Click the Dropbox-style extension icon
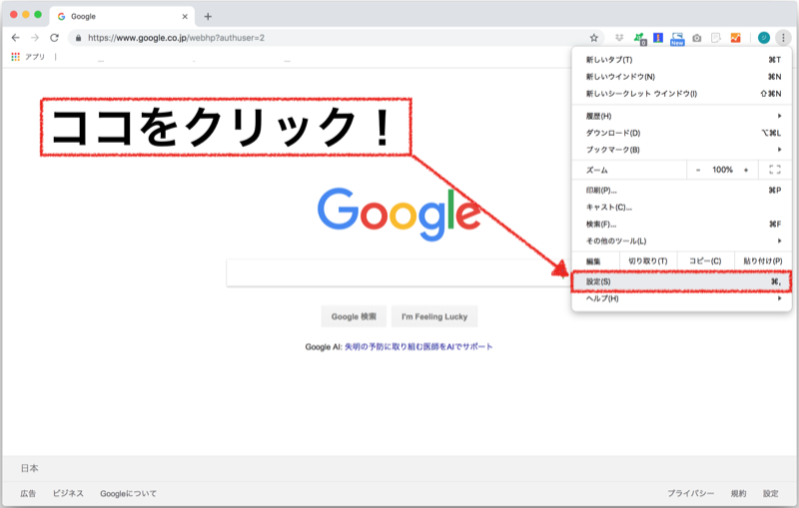Screen dimensions: 799x508 [x=619, y=38]
